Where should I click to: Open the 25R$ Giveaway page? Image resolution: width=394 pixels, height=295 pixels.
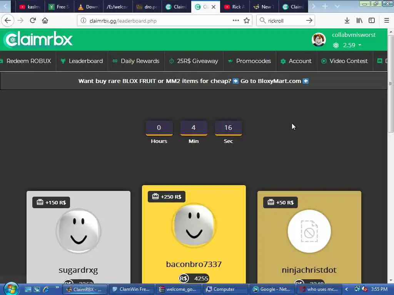click(194, 61)
